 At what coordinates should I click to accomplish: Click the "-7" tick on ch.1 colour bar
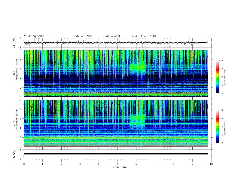pos(222,93)
